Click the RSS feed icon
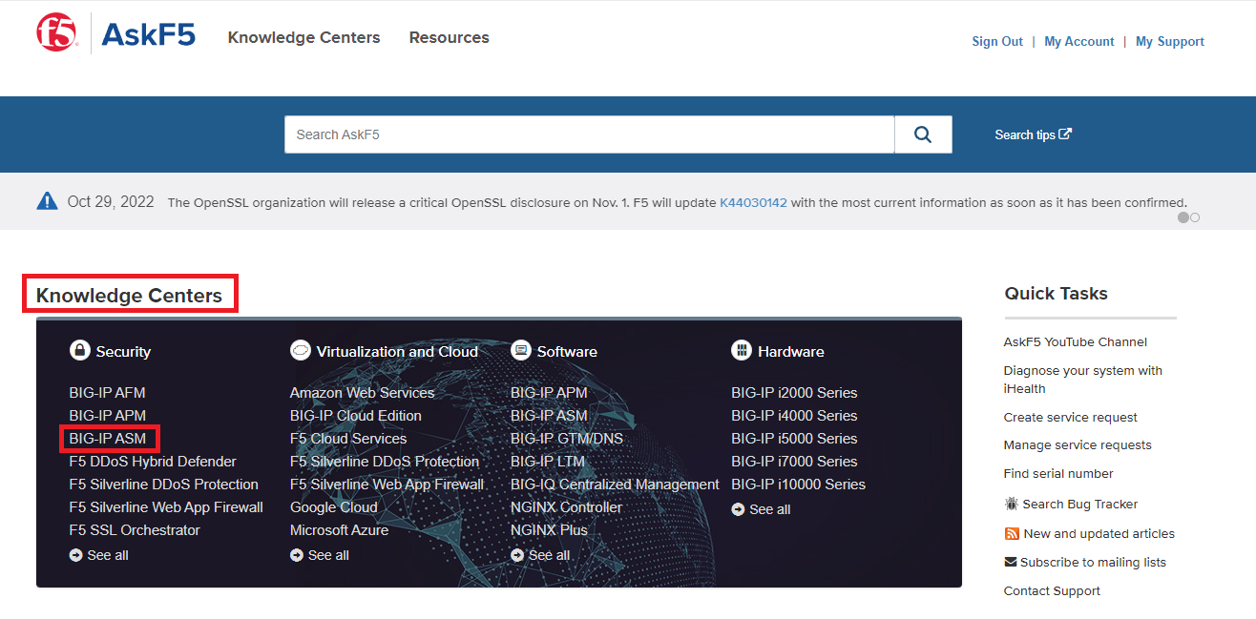The height and width of the screenshot is (619, 1256). tap(1012, 533)
